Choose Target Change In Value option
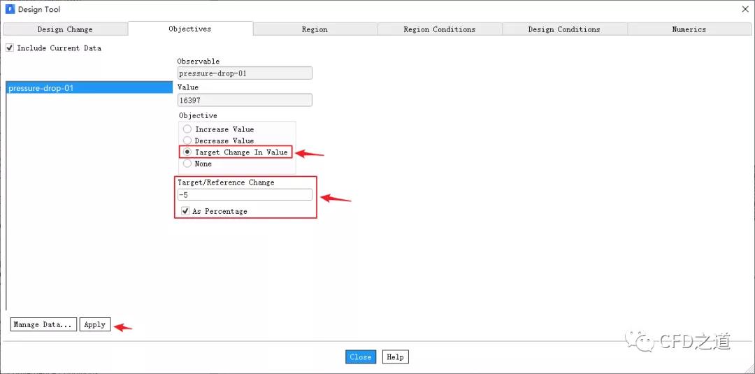Viewport: 755px width, 374px height. click(x=187, y=152)
